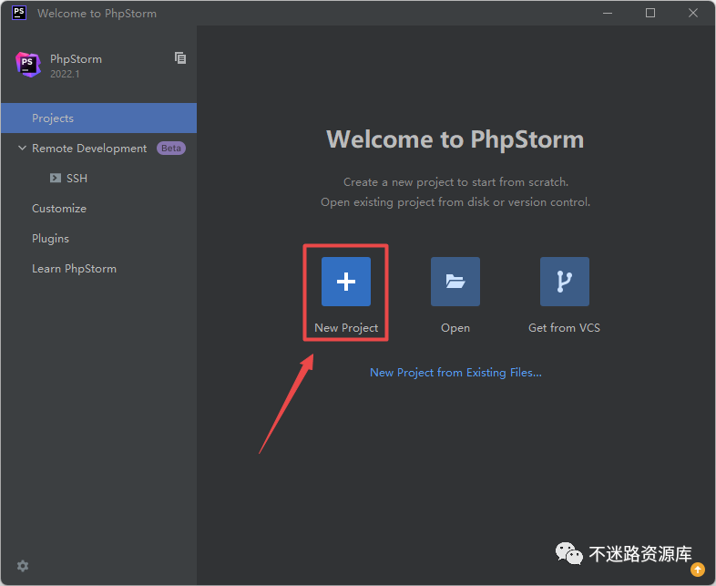Click the 2022.1 version text
The image size is (716, 586).
(65, 74)
